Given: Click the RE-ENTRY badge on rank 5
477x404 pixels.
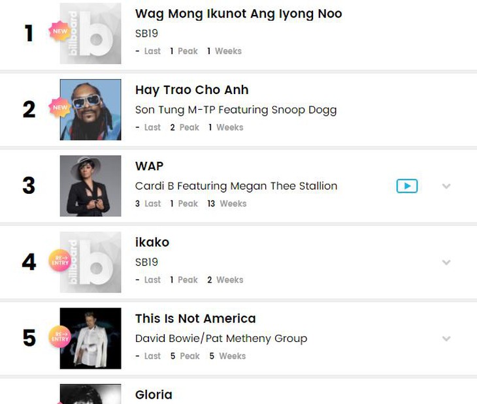Looking at the screenshot, I should (x=59, y=337).
